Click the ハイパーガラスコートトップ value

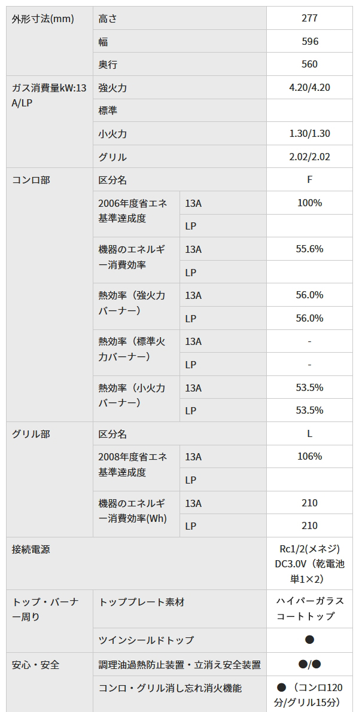point(309,609)
